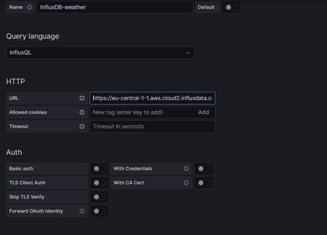
Task: Click the Forward OAuth Identity info icon
Action: tap(82, 211)
